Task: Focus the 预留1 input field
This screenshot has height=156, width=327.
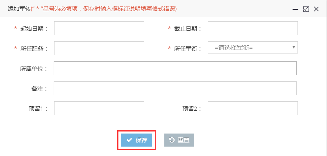Action: coord(99,108)
